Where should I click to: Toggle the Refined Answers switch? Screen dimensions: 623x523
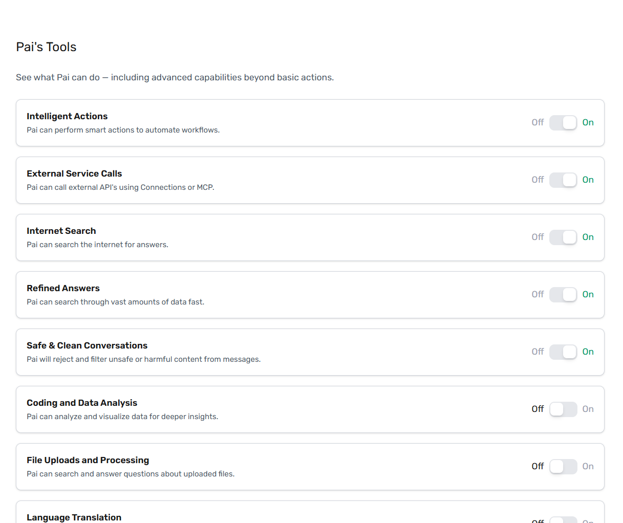click(563, 295)
